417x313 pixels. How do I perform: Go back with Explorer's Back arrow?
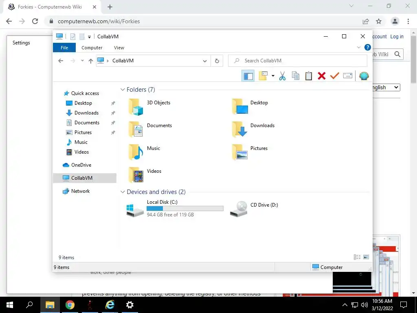[61, 61]
